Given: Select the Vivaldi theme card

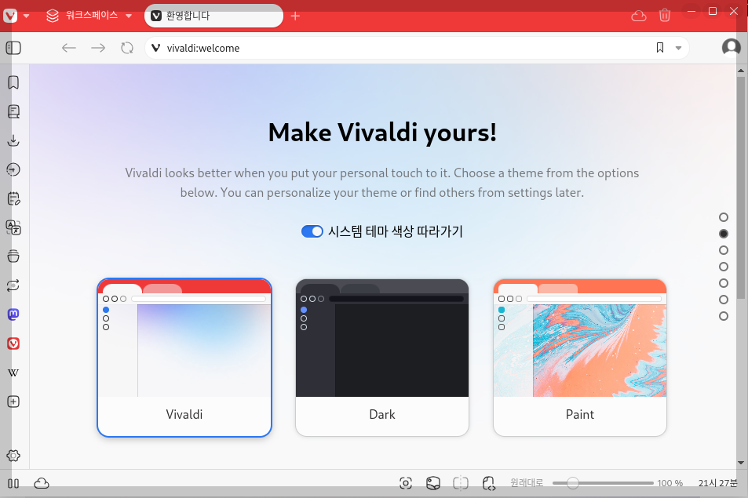Looking at the screenshot, I should click(184, 358).
